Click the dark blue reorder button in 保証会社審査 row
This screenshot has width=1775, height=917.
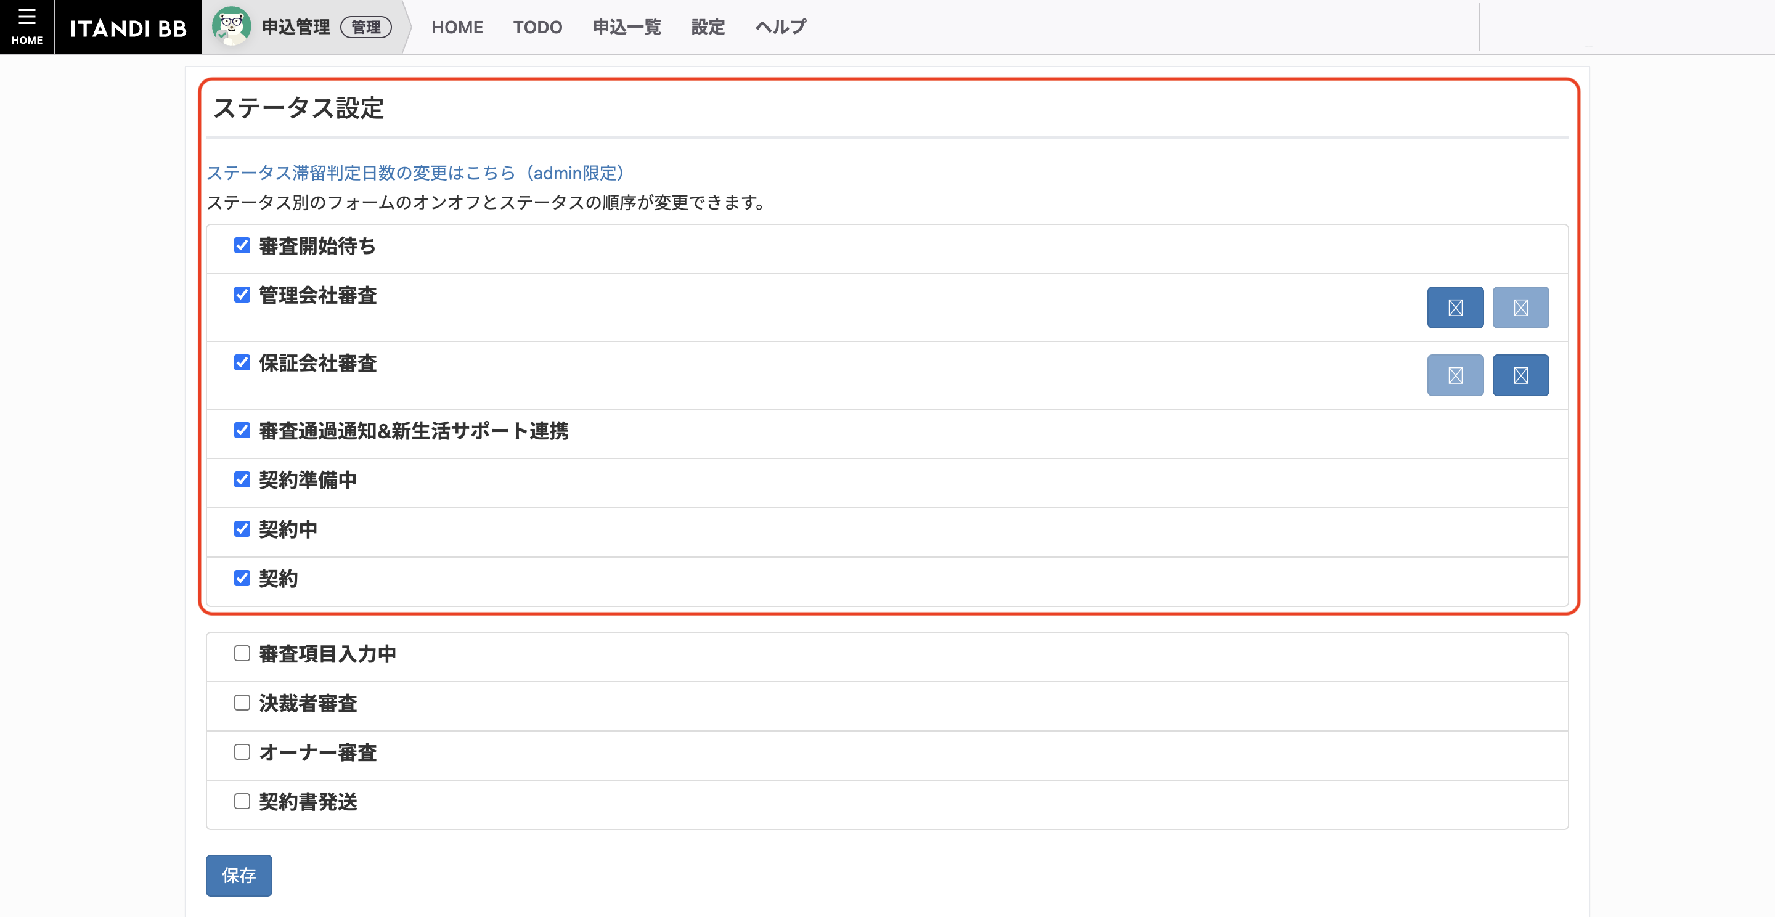click(x=1520, y=375)
